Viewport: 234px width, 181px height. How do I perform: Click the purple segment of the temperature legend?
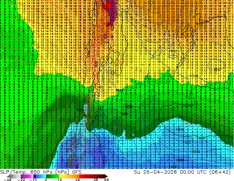click(27, 176)
